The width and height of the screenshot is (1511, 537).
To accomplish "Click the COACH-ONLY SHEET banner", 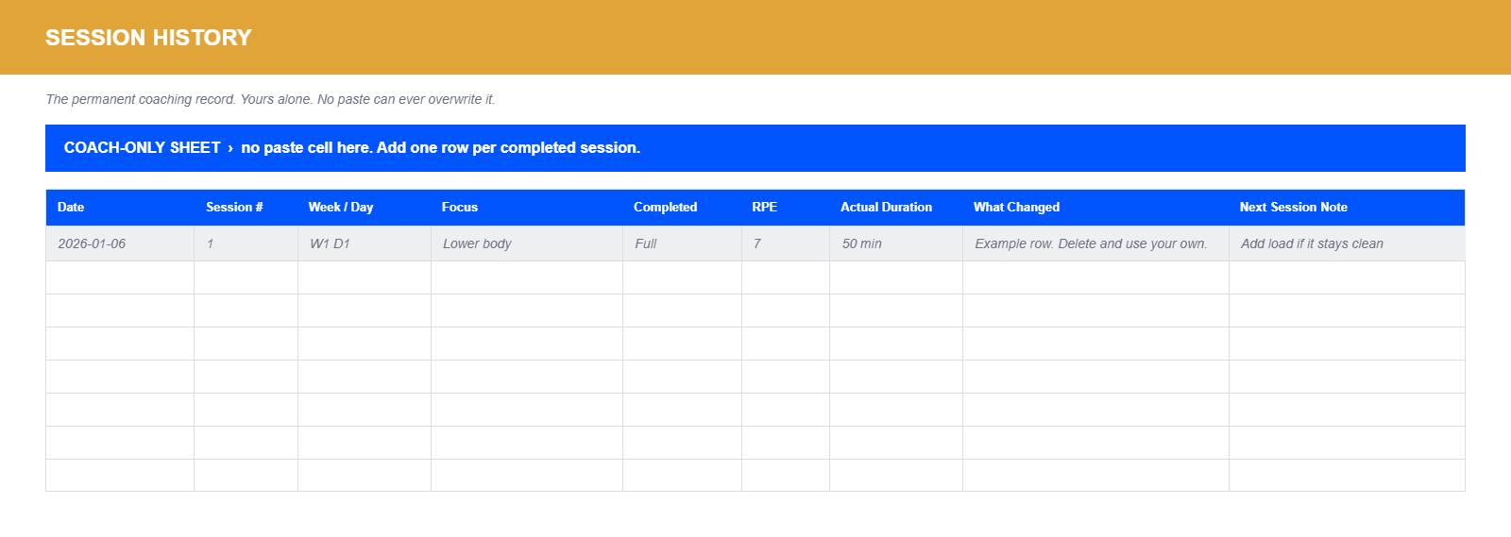I will [x=755, y=148].
